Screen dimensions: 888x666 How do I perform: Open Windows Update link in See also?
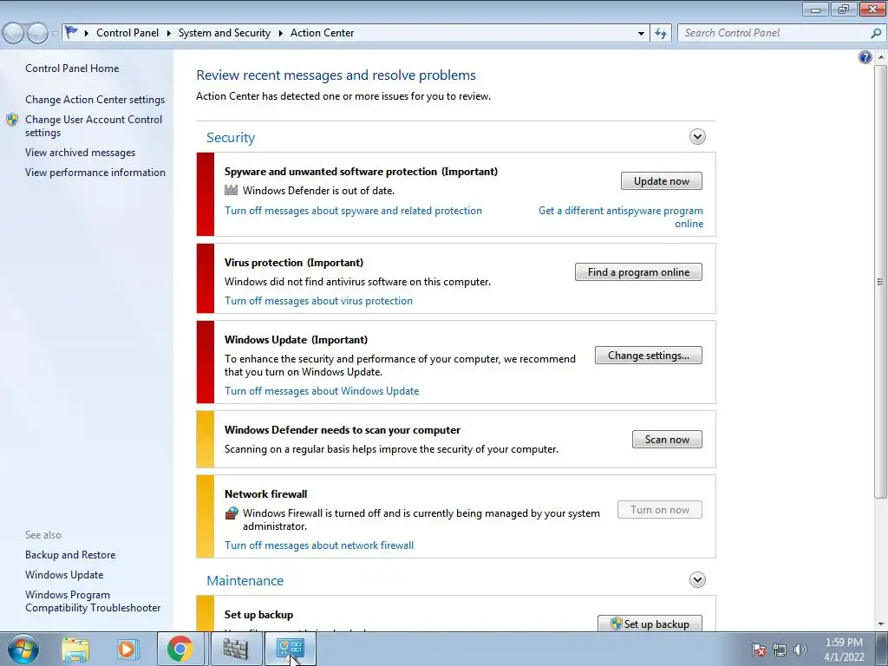click(x=64, y=575)
